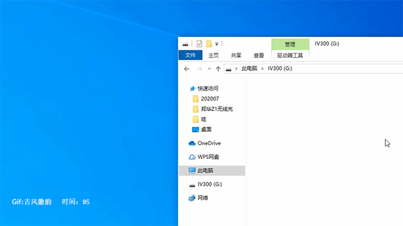The height and width of the screenshot is (226, 403).
Task: Go up one folder level
Action: [218, 69]
